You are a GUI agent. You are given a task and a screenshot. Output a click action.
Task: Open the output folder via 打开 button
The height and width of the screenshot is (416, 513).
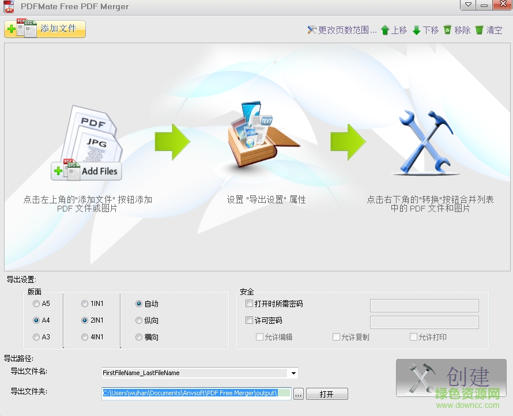coord(327,394)
